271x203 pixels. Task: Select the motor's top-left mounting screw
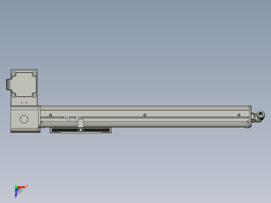tap(14, 74)
